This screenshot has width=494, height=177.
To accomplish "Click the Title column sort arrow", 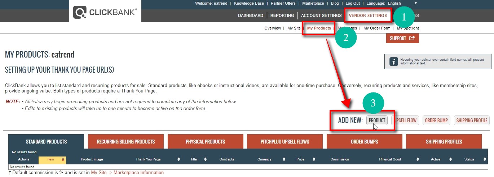I will pos(205,159).
